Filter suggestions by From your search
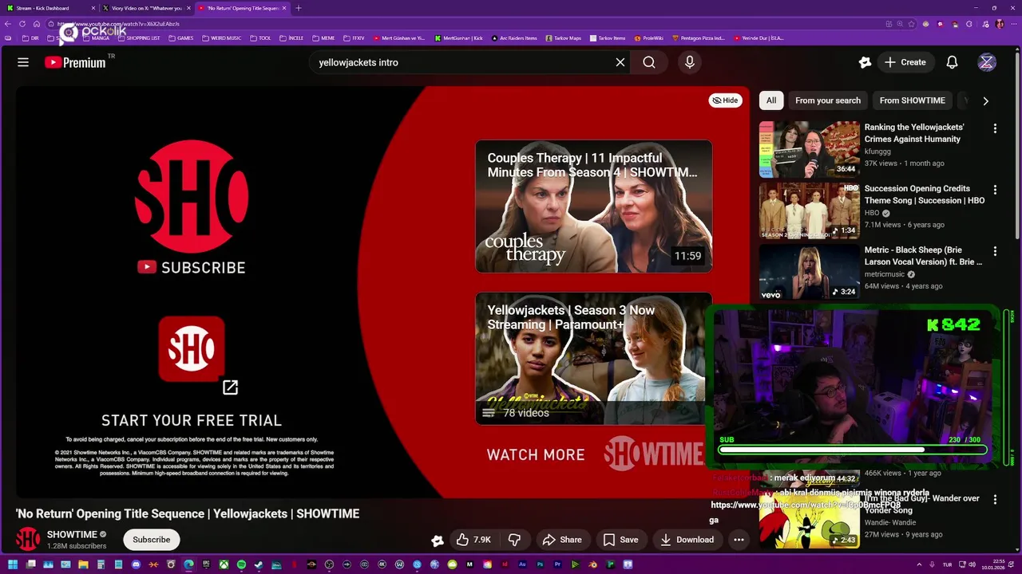Screen dimensions: 1022x574 pyautogui.click(x=828, y=100)
